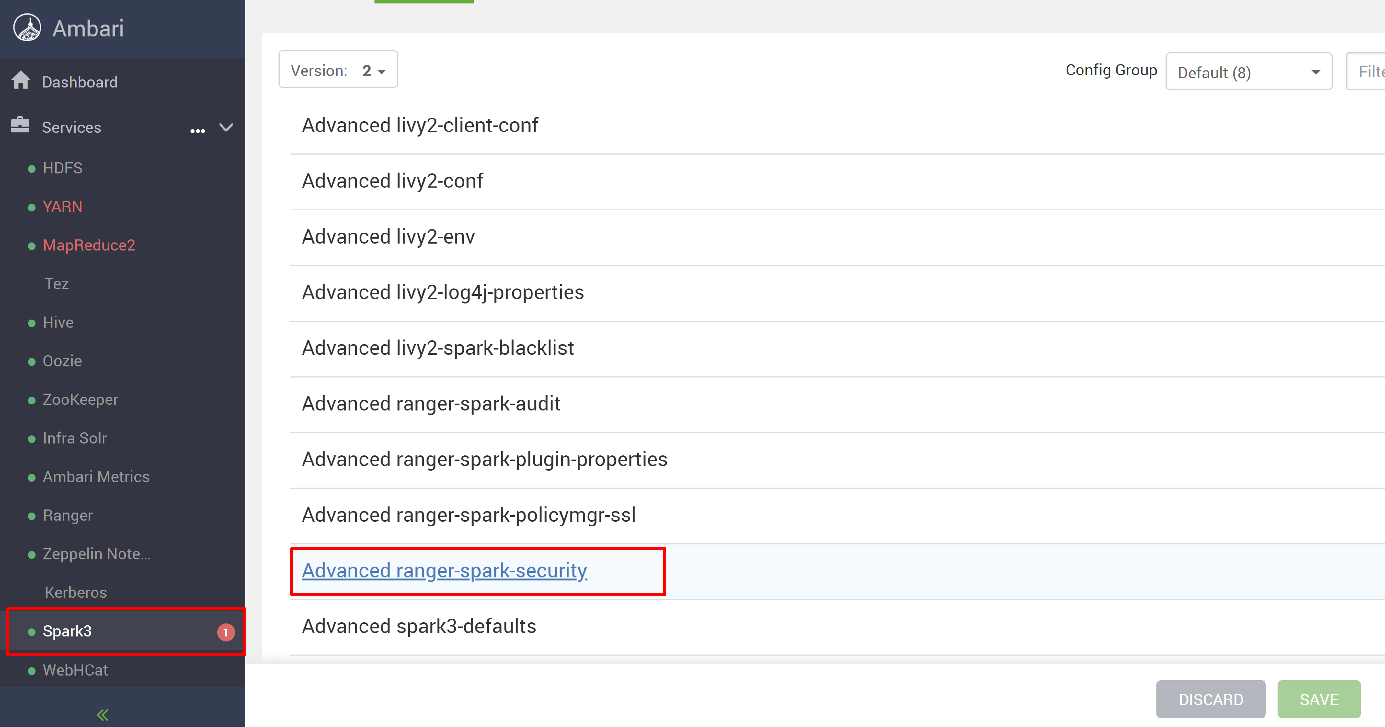1385x727 pixels.
Task: Collapse the Services list chevron
Action: [x=226, y=128]
